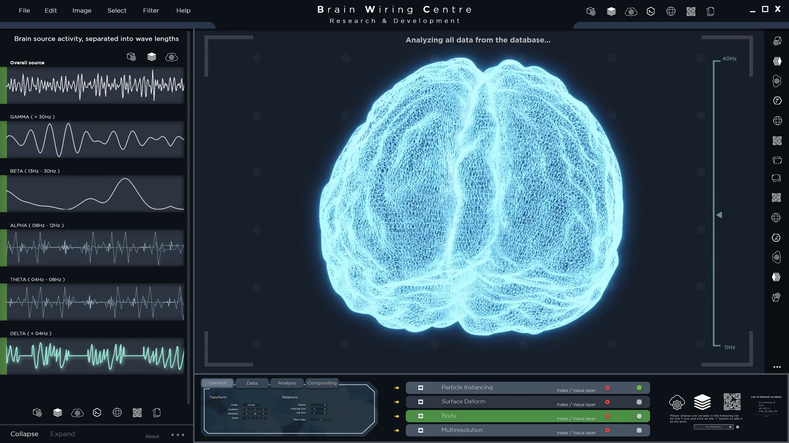Click the QR code icon in the top toolbar
Viewport: 789px width, 443px height.
(x=690, y=11)
